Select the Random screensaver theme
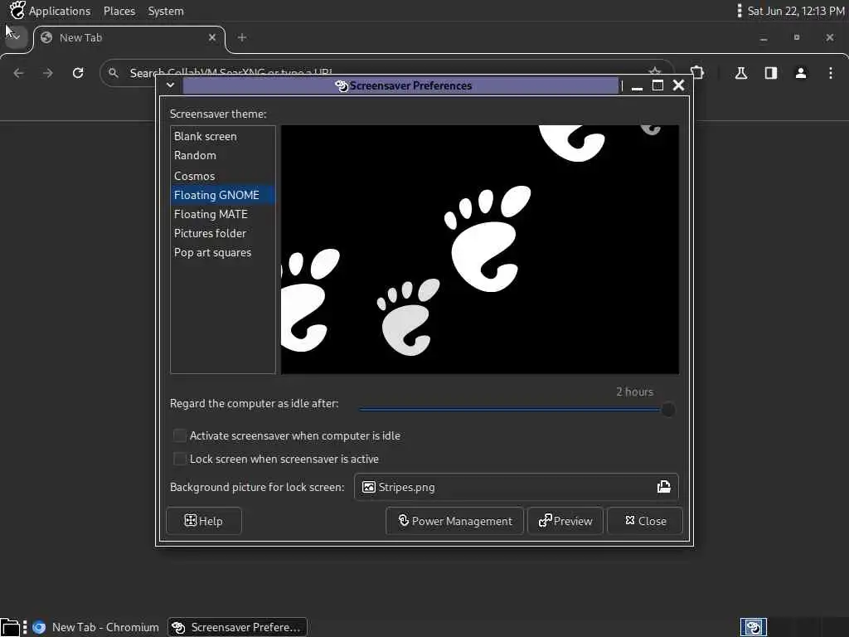This screenshot has width=849, height=637. [222, 155]
